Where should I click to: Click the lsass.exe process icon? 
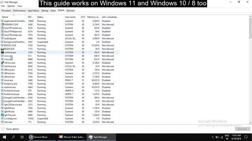click(x=2, y=122)
